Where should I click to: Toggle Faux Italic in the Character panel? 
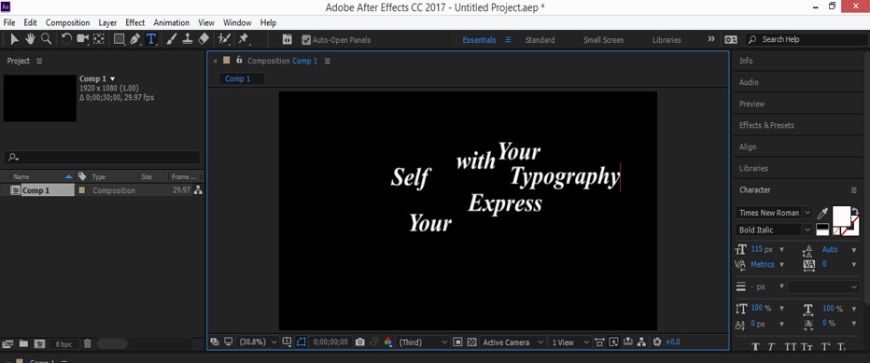click(x=772, y=347)
